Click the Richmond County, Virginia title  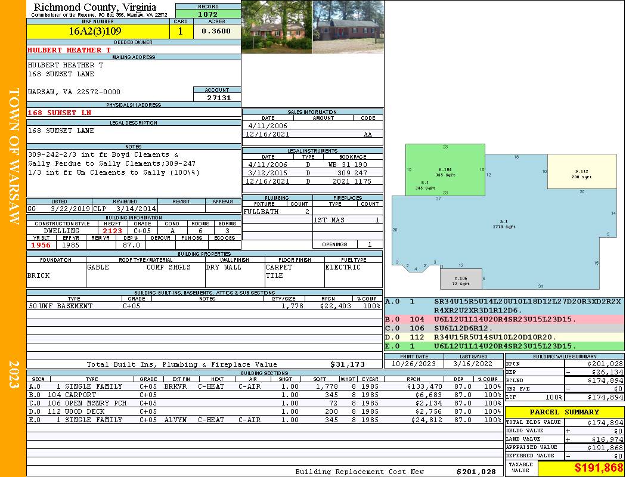click(x=95, y=7)
